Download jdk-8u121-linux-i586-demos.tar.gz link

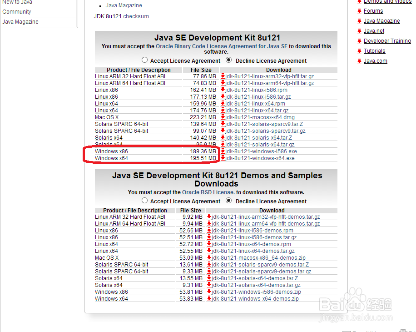[x=254, y=237]
